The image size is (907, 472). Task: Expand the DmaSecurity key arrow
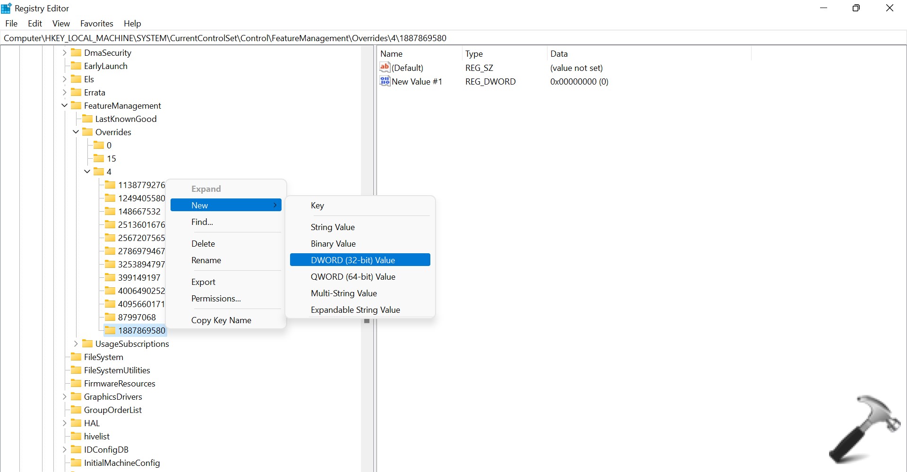(65, 52)
